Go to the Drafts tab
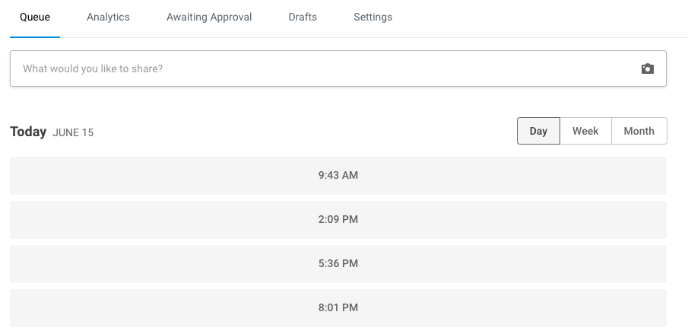The width and height of the screenshot is (688, 334). click(x=303, y=17)
